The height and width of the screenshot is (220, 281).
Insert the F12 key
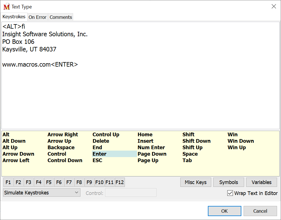coord(120,182)
